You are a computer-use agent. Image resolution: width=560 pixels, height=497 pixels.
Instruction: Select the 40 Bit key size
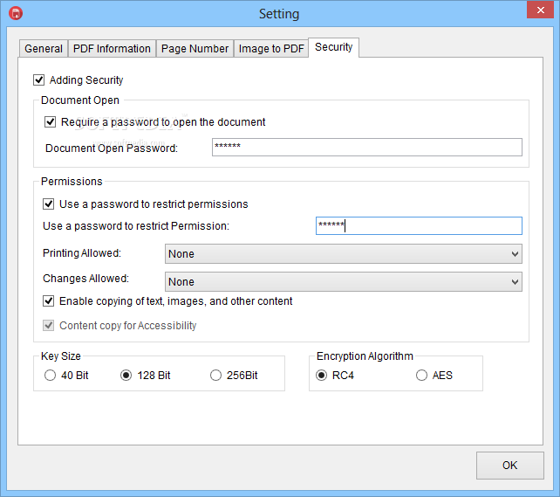(50, 375)
